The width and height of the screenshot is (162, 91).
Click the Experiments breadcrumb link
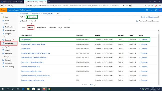36,14
